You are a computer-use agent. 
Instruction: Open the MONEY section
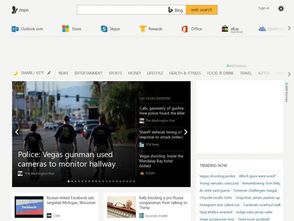click(134, 73)
